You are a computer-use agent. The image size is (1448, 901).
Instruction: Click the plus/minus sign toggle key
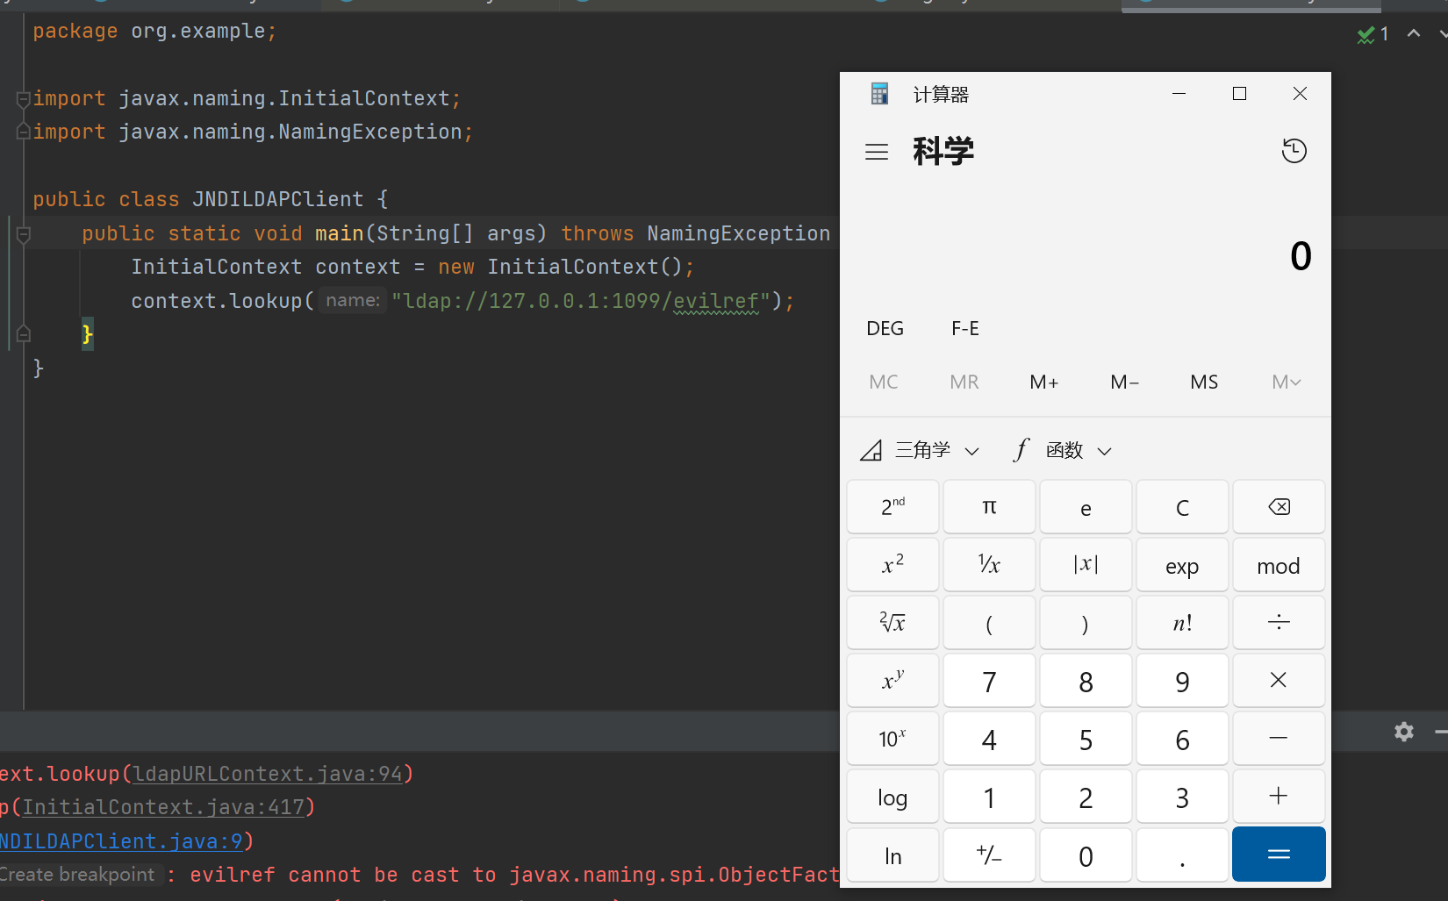(x=989, y=855)
